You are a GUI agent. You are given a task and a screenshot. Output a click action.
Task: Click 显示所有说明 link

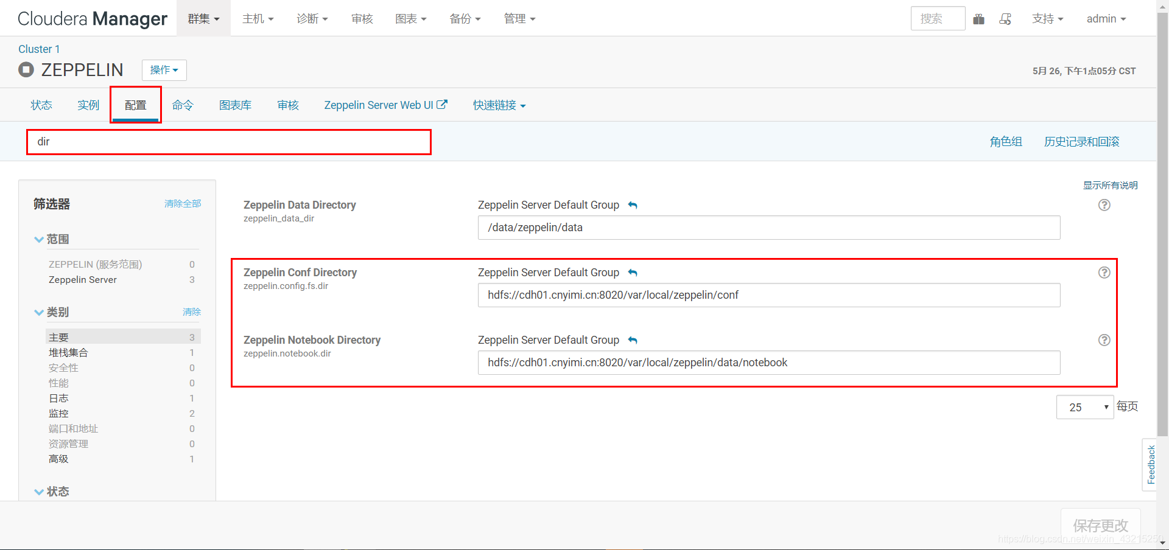coord(1111,186)
